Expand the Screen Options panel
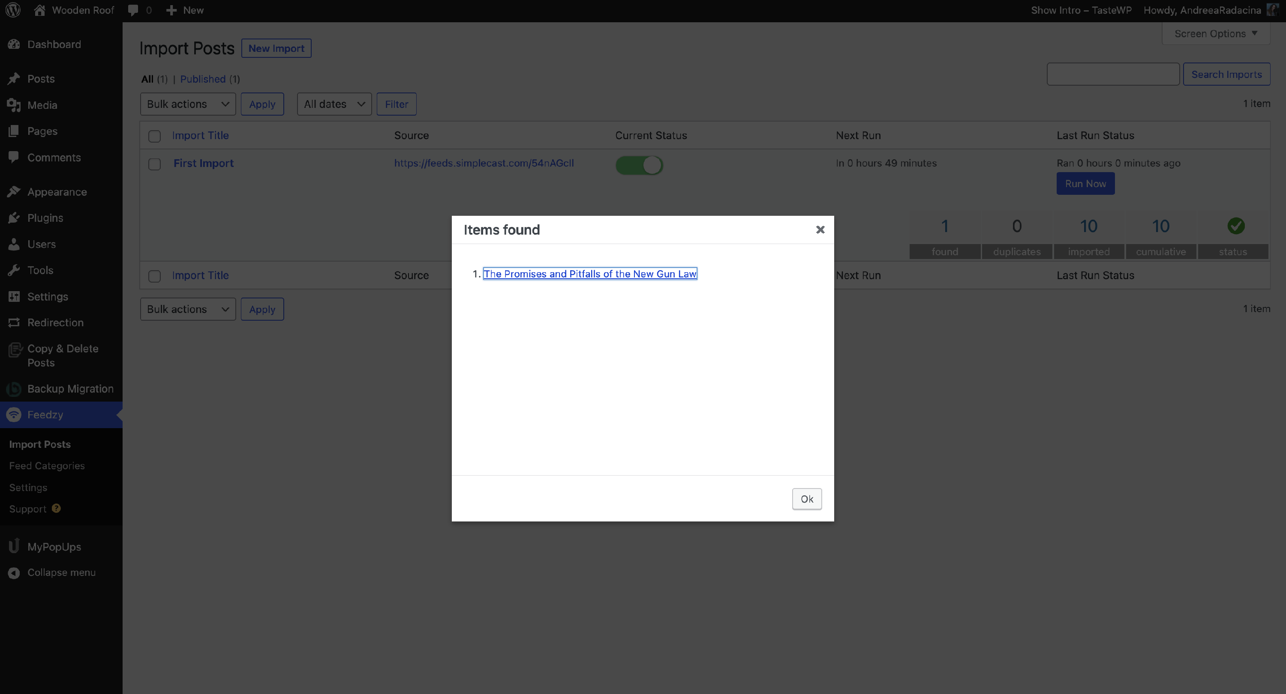1286x694 pixels. 1215,34
